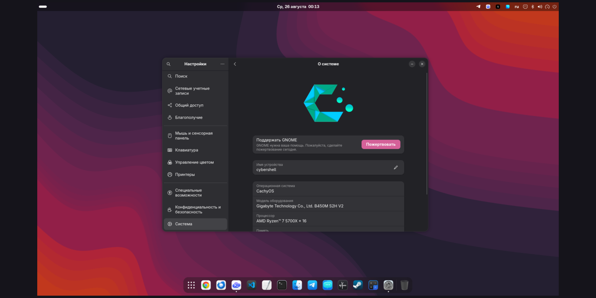Open Конфиденциальность и безопасность settings
Screen dimensions: 596x298
point(196,210)
